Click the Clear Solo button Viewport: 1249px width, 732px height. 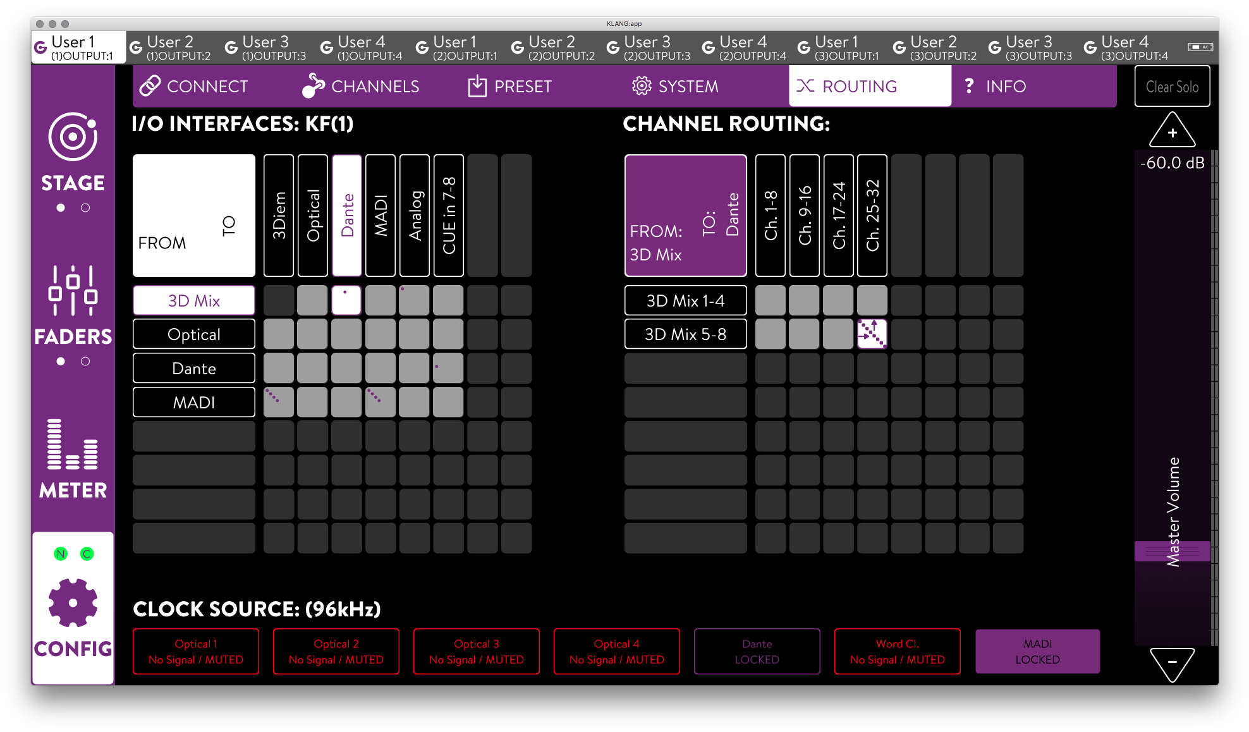1171,86
